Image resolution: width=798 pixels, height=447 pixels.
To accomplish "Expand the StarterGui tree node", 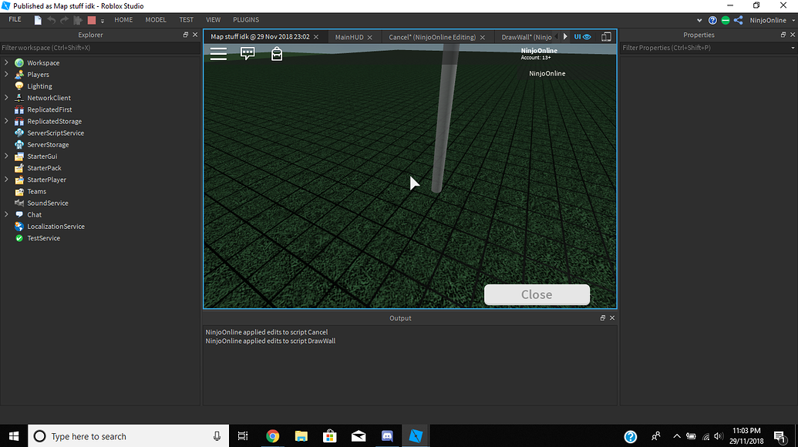I will (6, 156).
